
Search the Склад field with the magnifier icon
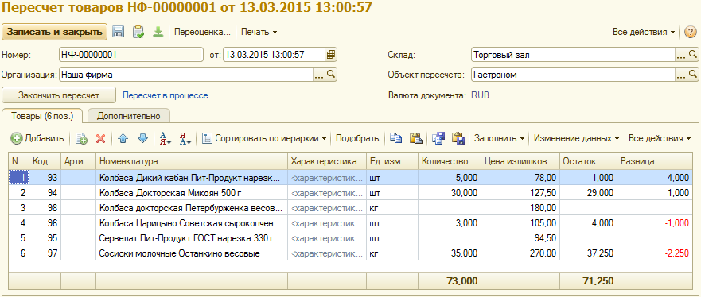[x=692, y=55]
